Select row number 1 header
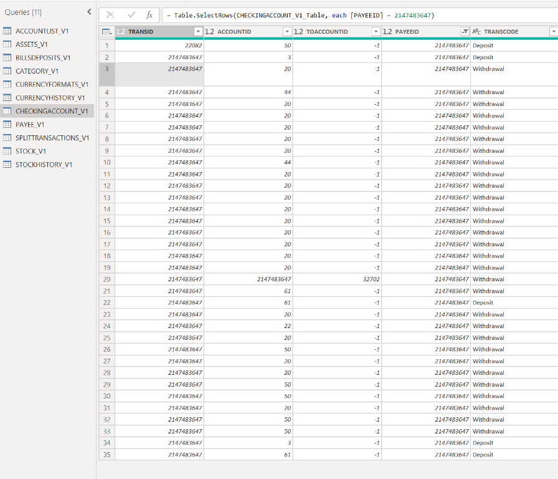The height and width of the screenshot is (479, 558). 106,46
